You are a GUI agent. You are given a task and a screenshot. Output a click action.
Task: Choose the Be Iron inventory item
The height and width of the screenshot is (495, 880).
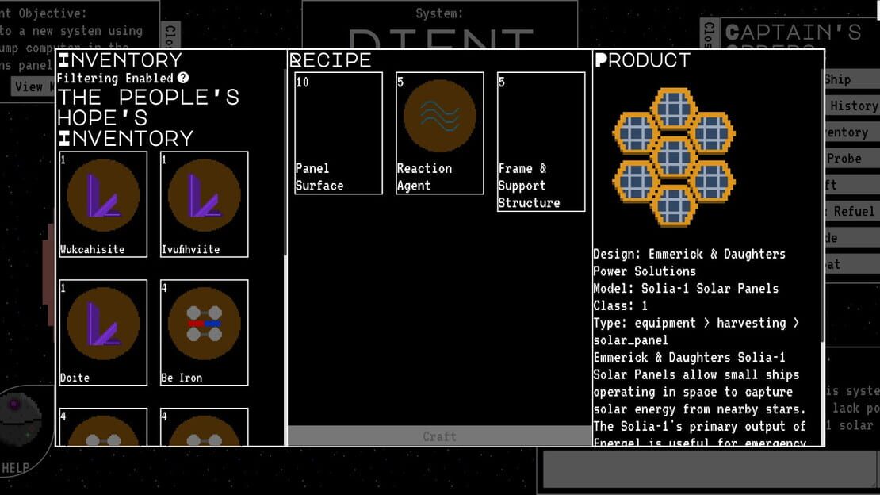point(205,332)
